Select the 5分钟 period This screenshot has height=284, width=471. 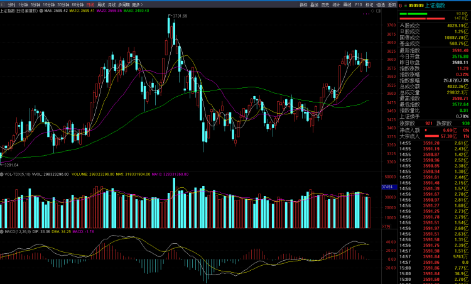[x=35, y=4]
